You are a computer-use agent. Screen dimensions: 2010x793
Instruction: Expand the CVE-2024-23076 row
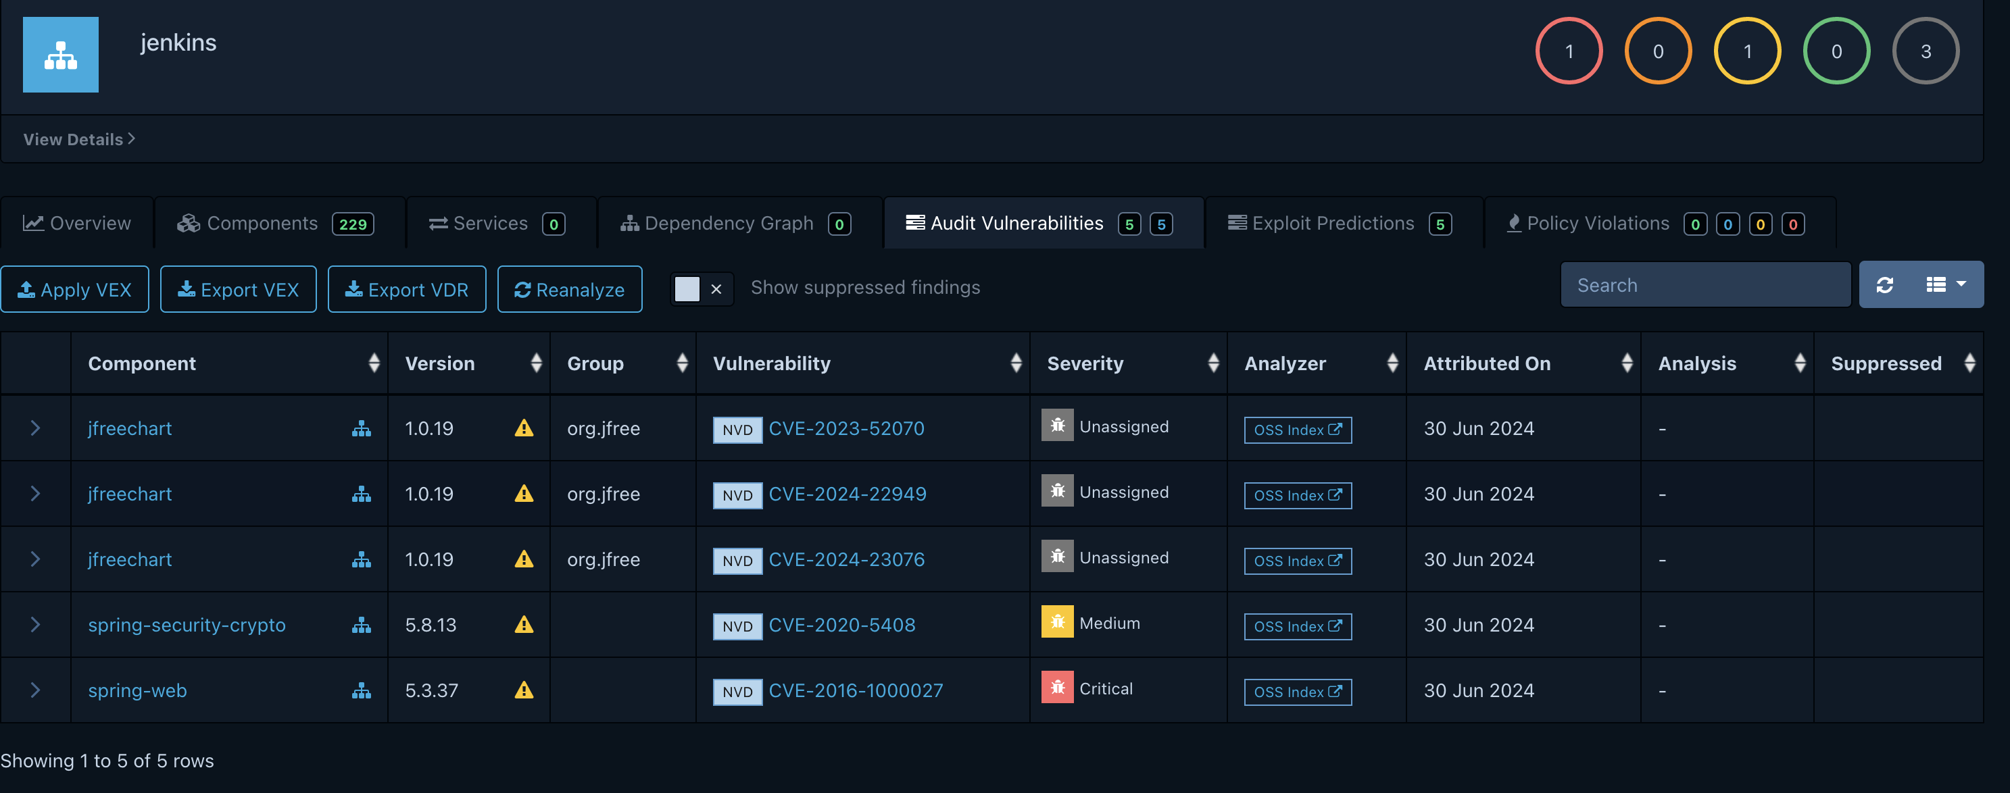click(x=35, y=559)
